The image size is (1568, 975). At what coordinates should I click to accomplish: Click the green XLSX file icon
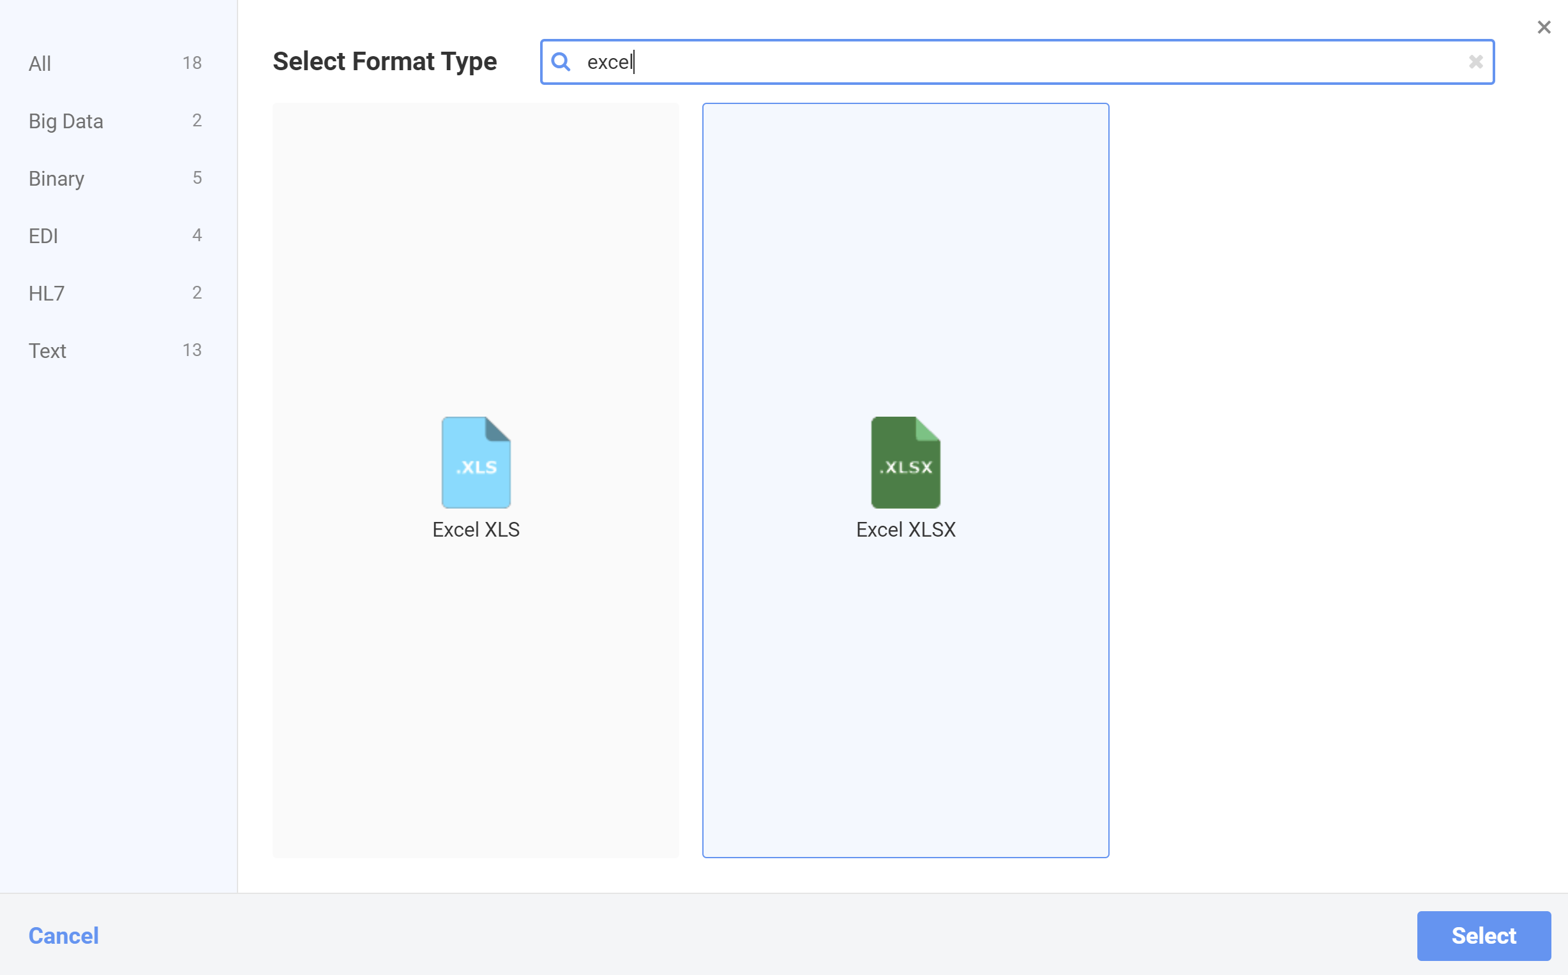[905, 463]
